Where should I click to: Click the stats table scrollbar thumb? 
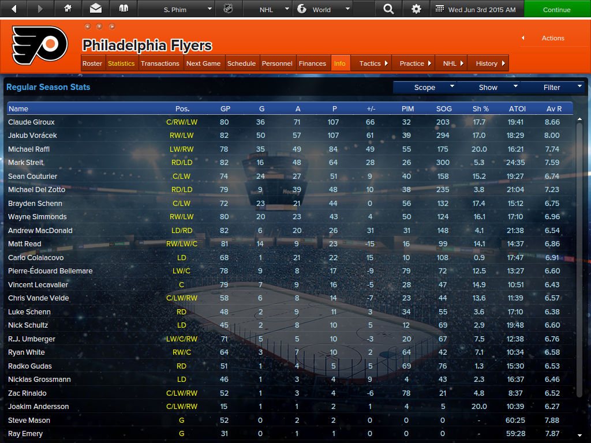tap(579, 260)
